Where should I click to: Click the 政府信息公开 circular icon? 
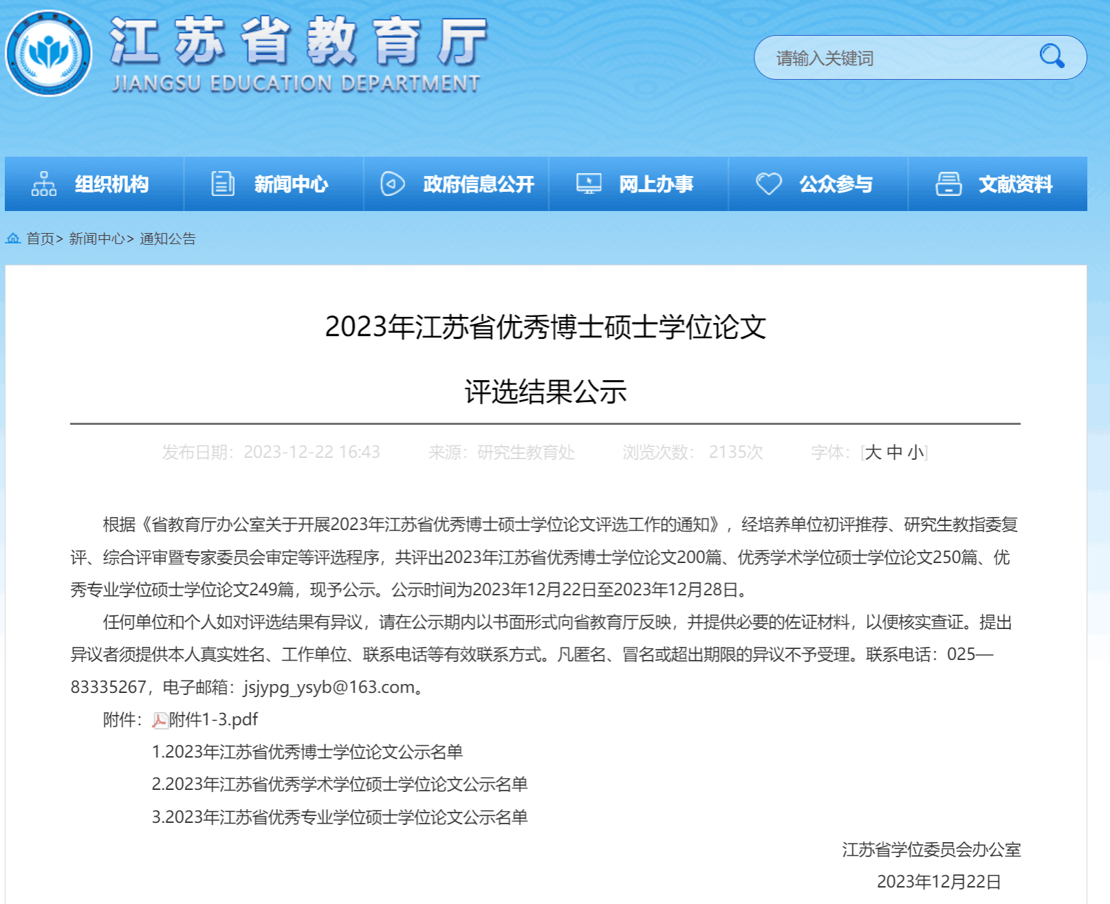tap(392, 184)
